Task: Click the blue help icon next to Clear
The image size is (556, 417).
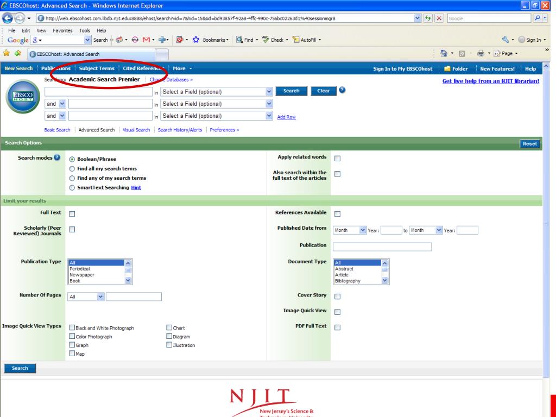Action: tap(342, 90)
